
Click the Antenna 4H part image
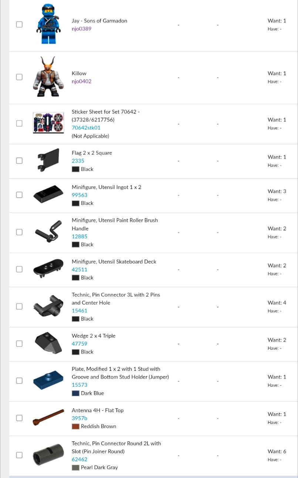pos(48,418)
